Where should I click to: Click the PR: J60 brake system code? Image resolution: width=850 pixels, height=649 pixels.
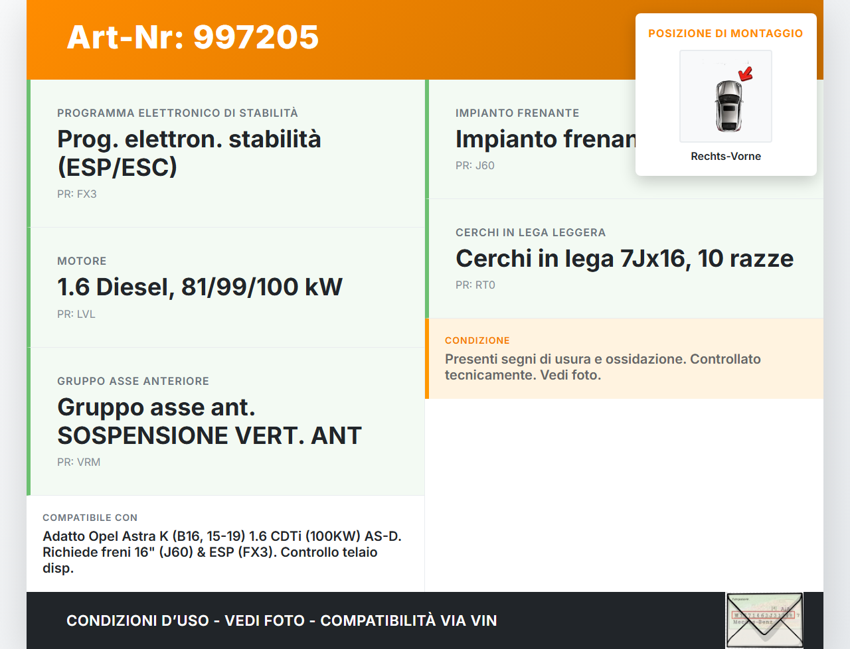(x=475, y=165)
